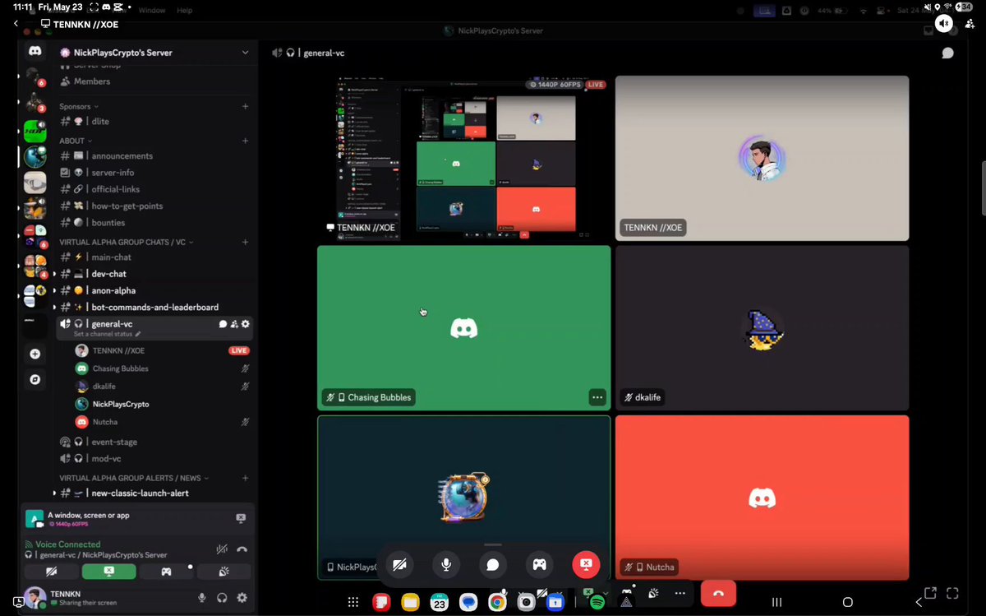This screenshot has height=616, width=986.
Task: Toggle camera button in voice panel
Action: pyautogui.click(x=52, y=572)
